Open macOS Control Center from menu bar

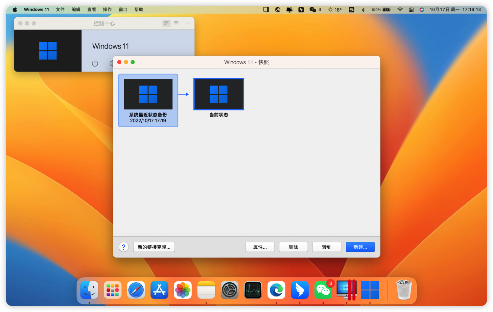411,10
